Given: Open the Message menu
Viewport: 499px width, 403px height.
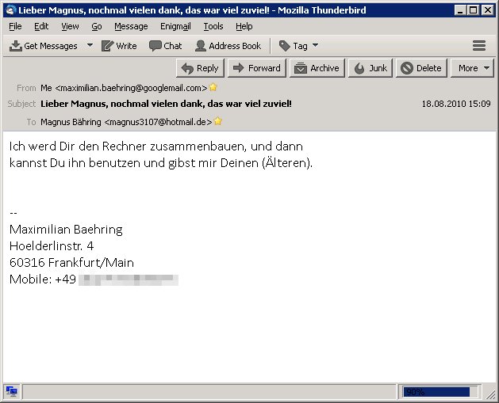Looking at the screenshot, I should point(131,26).
